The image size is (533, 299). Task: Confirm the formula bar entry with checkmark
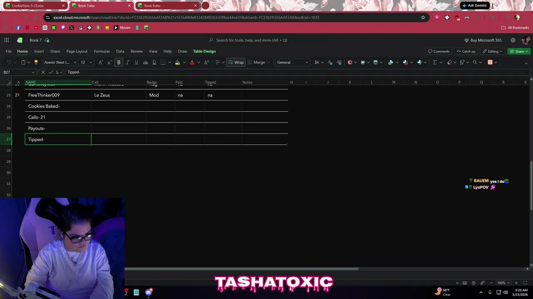[50, 72]
